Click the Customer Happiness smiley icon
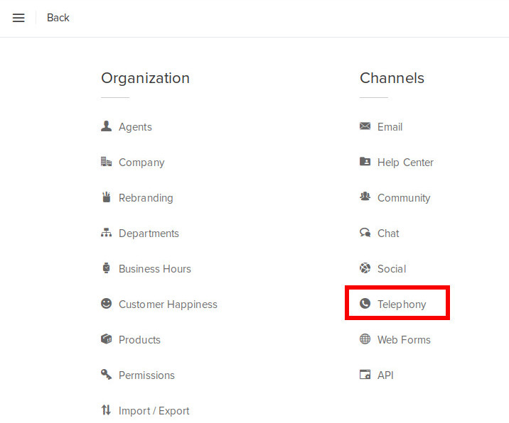This screenshot has width=509, height=423. (107, 304)
